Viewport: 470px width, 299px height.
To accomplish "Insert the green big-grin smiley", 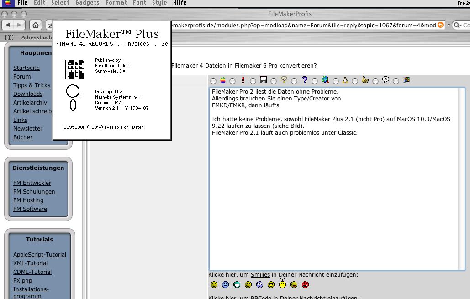I will click(237, 284).
